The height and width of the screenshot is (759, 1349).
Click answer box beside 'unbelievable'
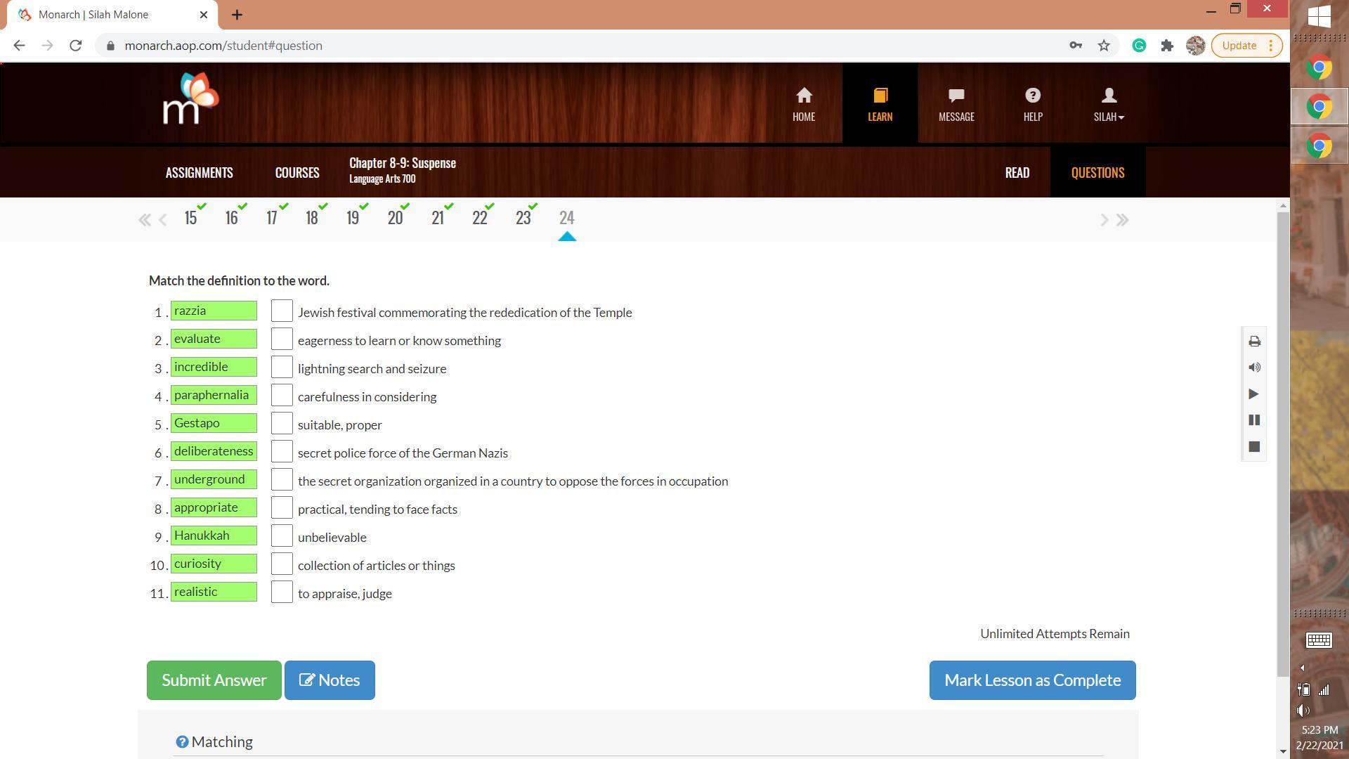click(x=282, y=536)
